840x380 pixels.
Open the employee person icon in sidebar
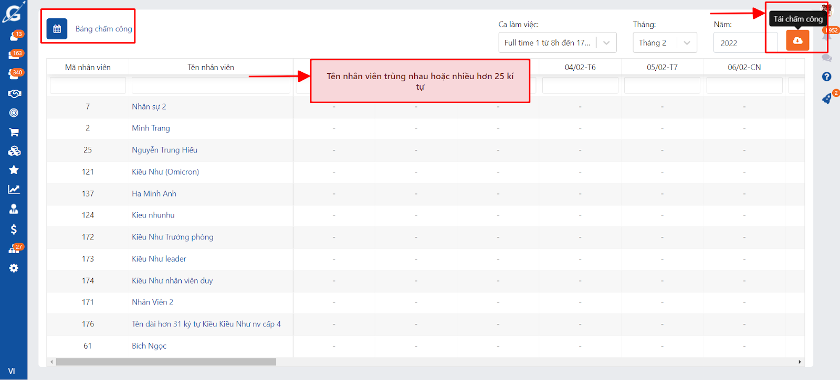click(14, 209)
